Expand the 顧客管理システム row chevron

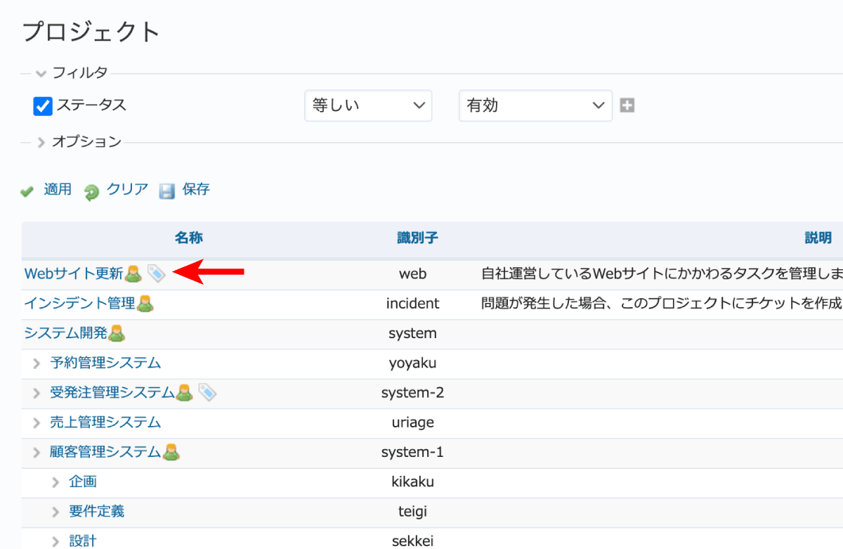[x=37, y=452]
